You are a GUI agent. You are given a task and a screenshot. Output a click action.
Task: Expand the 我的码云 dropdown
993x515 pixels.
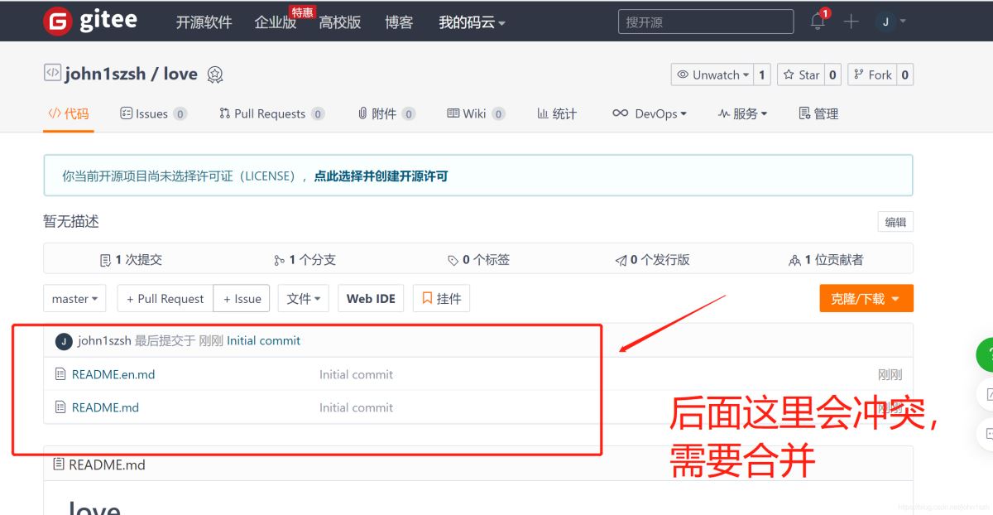tap(472, 22)
